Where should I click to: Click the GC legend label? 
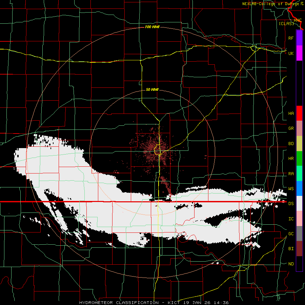(x=291, y=234)
